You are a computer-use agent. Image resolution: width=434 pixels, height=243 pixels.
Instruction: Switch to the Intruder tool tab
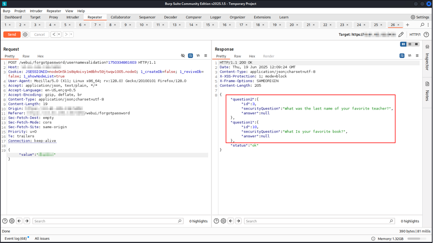tap(72, 18)
